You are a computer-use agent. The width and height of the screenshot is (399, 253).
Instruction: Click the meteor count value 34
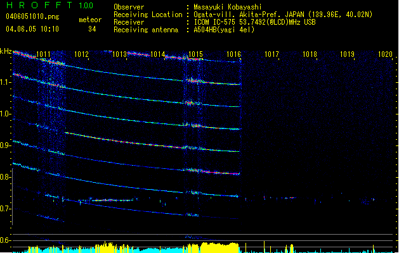pos(92,29)
